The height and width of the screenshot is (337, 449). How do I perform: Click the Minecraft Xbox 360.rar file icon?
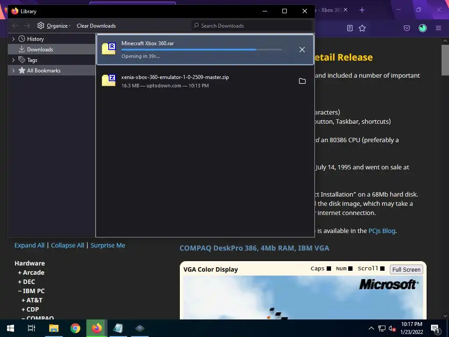pyautogui.click(x=109, y=49)
